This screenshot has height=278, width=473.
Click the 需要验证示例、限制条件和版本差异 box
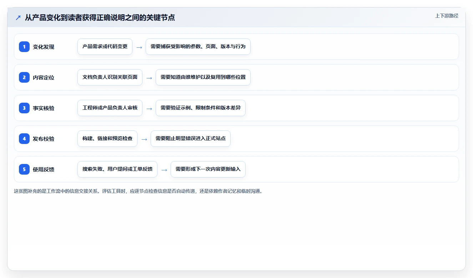(x=201, y=108)
